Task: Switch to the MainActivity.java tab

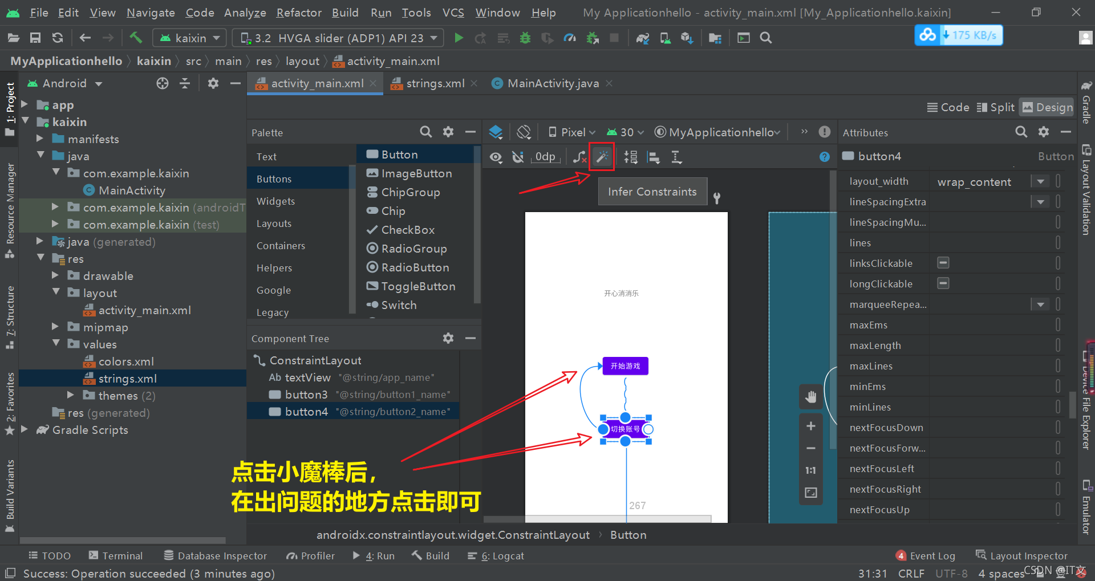Action: [553, 83]
